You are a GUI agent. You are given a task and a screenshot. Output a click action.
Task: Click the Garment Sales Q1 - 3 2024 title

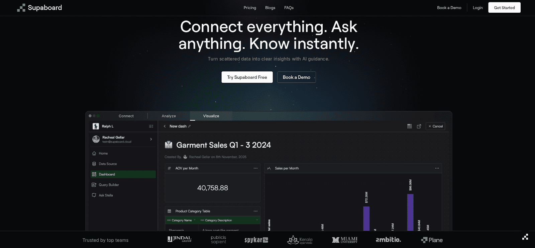coord(224,145)
